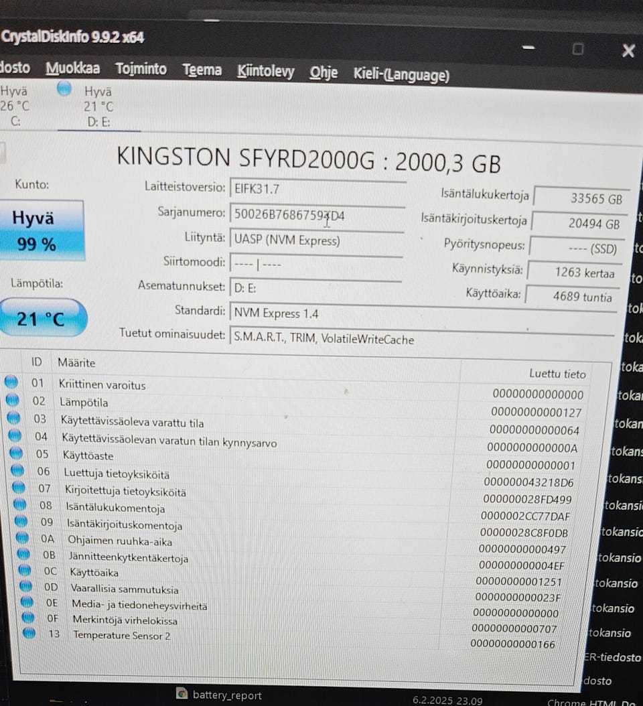Select the Käyttöaste attribute name
Viewport: 643px width, 706px height.
(x=88, y=455)
